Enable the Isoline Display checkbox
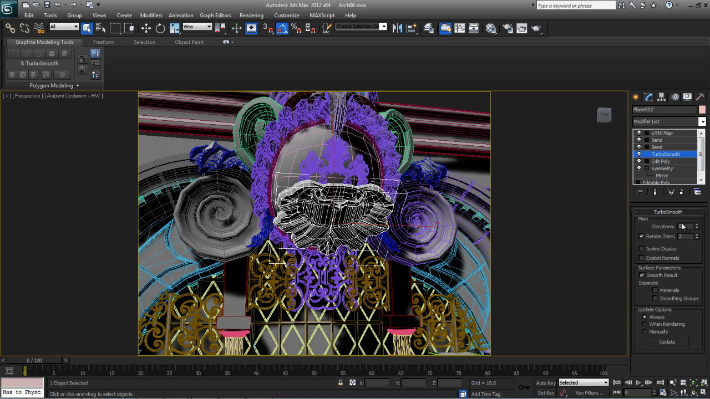Viewport: 710px width, 399px height. coord(642,249)
